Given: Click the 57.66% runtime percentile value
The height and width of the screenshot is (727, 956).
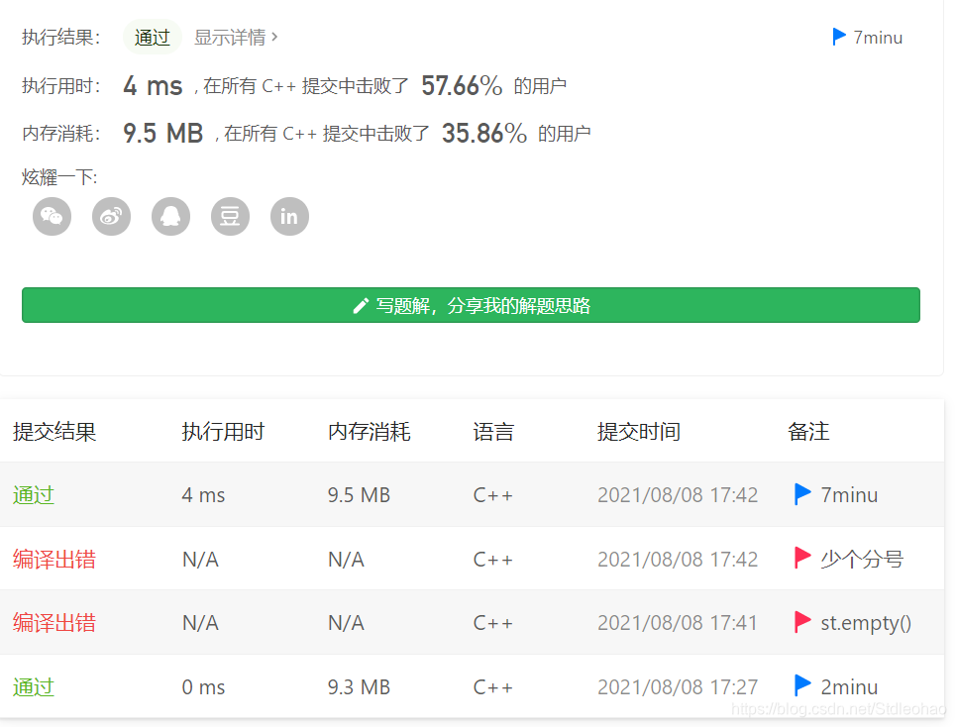Looking at the screenshot, I should pyautogui.click(x=462, y=85).
